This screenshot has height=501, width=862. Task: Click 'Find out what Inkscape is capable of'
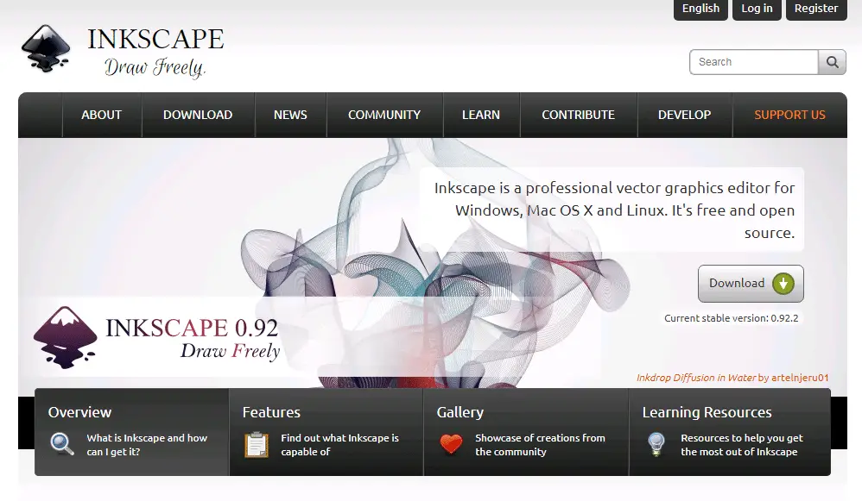[x=339, y=445]
